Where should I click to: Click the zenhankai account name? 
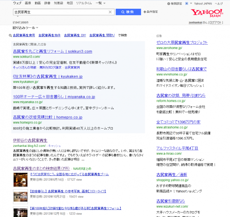pyautogui.click(x=195, y=23)
